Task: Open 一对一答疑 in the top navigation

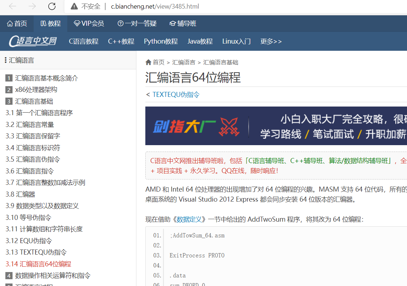Action: click(137, 24)
